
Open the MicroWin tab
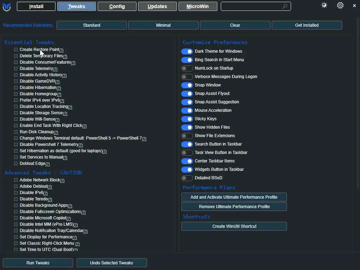[198, 6]
